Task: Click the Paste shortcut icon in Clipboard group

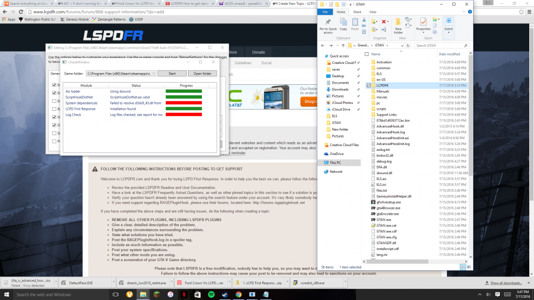Action: 364,31
